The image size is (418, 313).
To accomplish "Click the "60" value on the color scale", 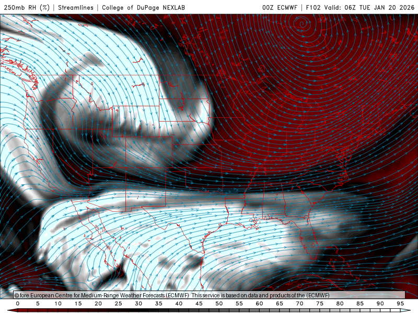I will point(259,304).
